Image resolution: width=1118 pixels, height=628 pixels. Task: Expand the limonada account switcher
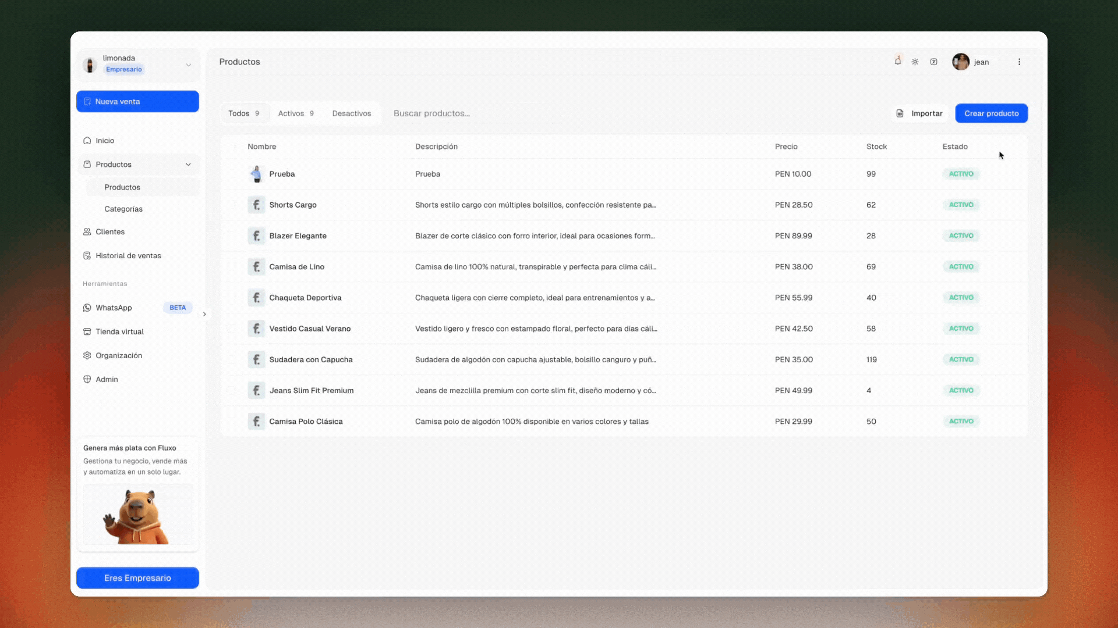(x=188, y=65)
